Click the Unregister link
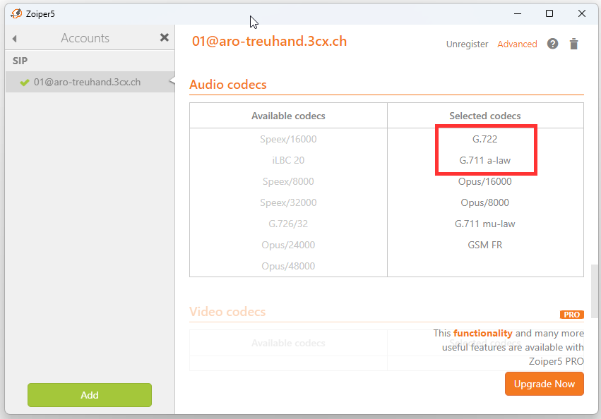Image resolution: width=601 pixels, height=419 pixels. pyautogui.click(x=467, y=44)
